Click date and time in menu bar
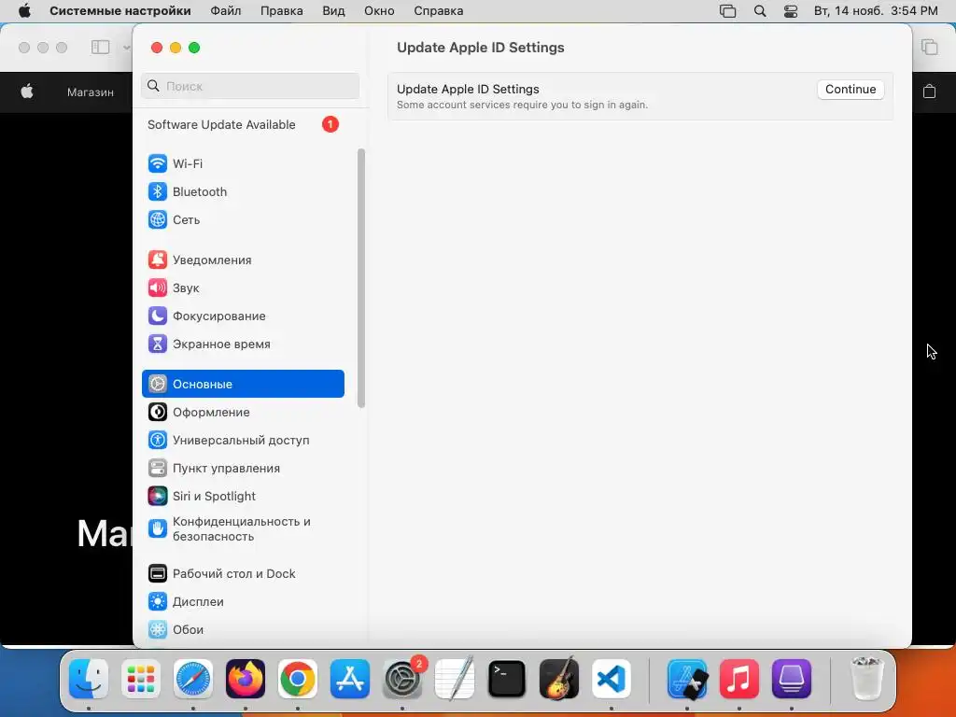The width and height of the screenshot is (956, 717). (x=876, y=11)
